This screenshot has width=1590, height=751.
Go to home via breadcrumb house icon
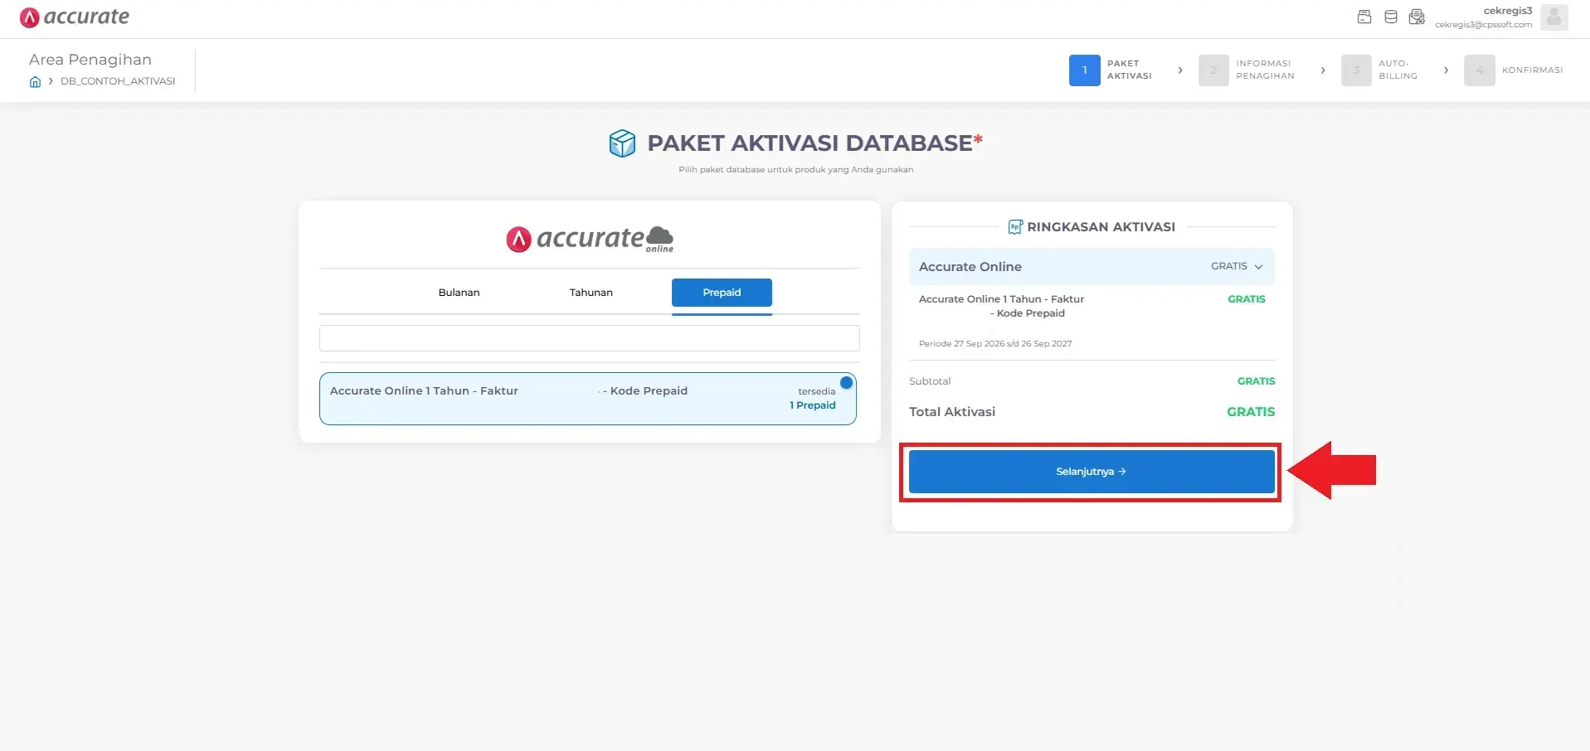[x=35, y=81]
